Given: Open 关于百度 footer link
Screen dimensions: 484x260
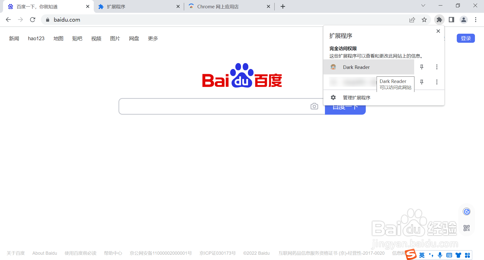Looking at the screenshot, I should (x=16, y=253).
